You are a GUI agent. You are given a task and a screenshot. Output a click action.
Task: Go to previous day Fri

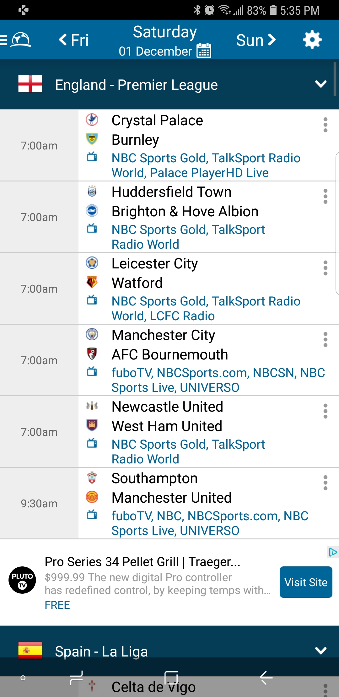[74, 40]
